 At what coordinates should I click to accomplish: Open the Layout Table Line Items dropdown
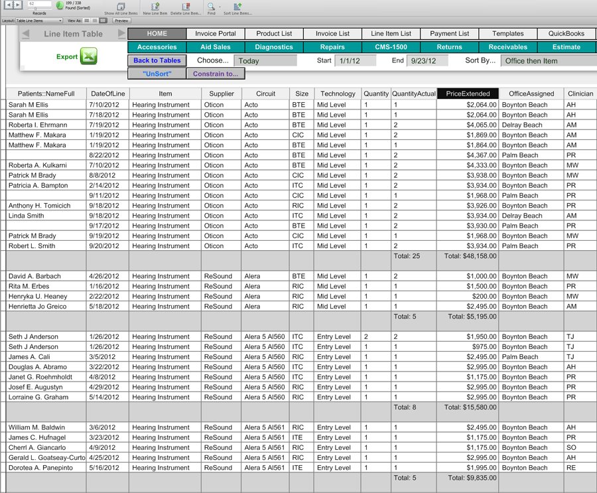click(39, 21)
